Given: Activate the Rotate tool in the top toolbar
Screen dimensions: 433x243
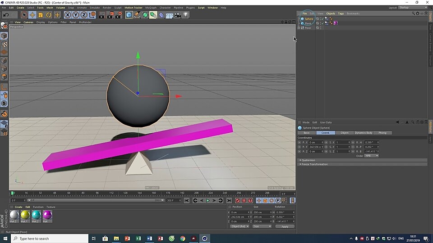Looking at the screenshot, I should point(49,15).
